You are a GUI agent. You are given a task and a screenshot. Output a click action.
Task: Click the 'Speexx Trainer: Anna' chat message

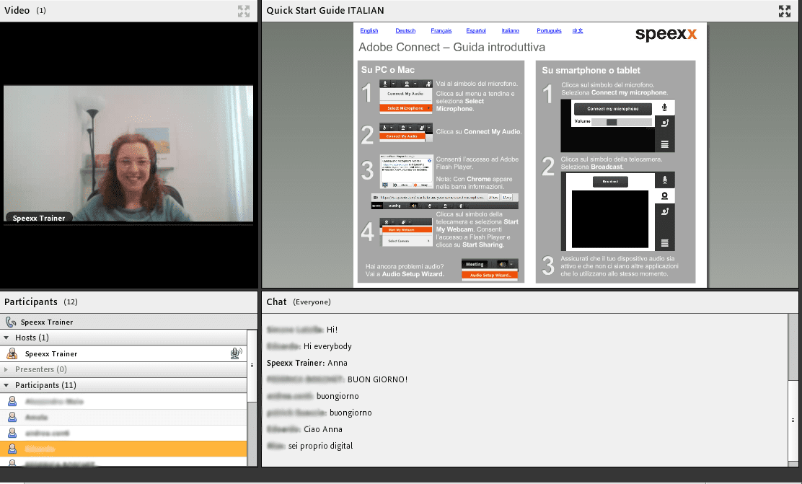[x=307, y=363]
